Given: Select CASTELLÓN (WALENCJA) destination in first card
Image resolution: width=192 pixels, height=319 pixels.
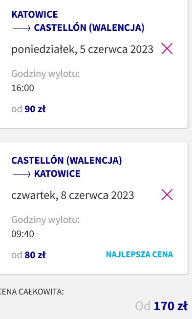Looking at the screenshot, I should coord(89,27).
